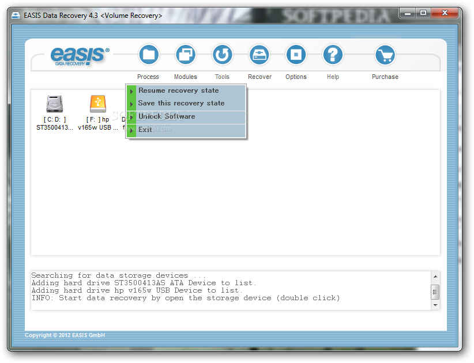The width and height of the screenshot is (474, 363).
Task: Click log line 'INFO: Start data recovery'
Action: (186, 298)
